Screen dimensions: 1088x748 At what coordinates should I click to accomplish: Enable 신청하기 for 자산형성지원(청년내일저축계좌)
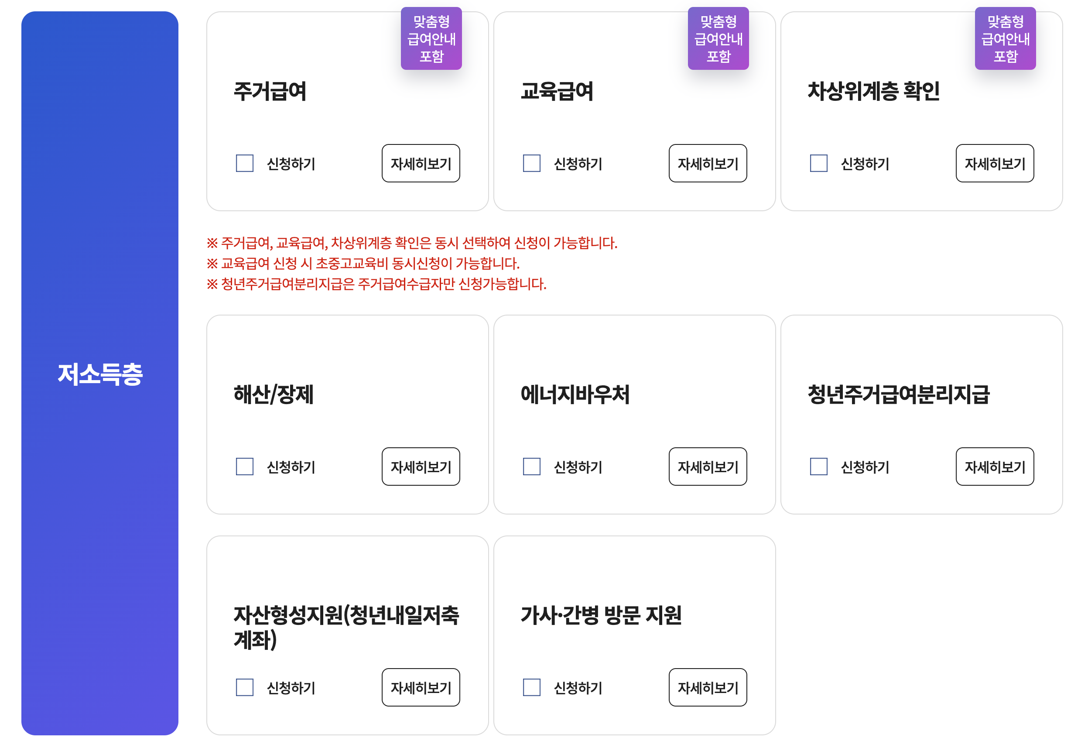click(244, 687)
